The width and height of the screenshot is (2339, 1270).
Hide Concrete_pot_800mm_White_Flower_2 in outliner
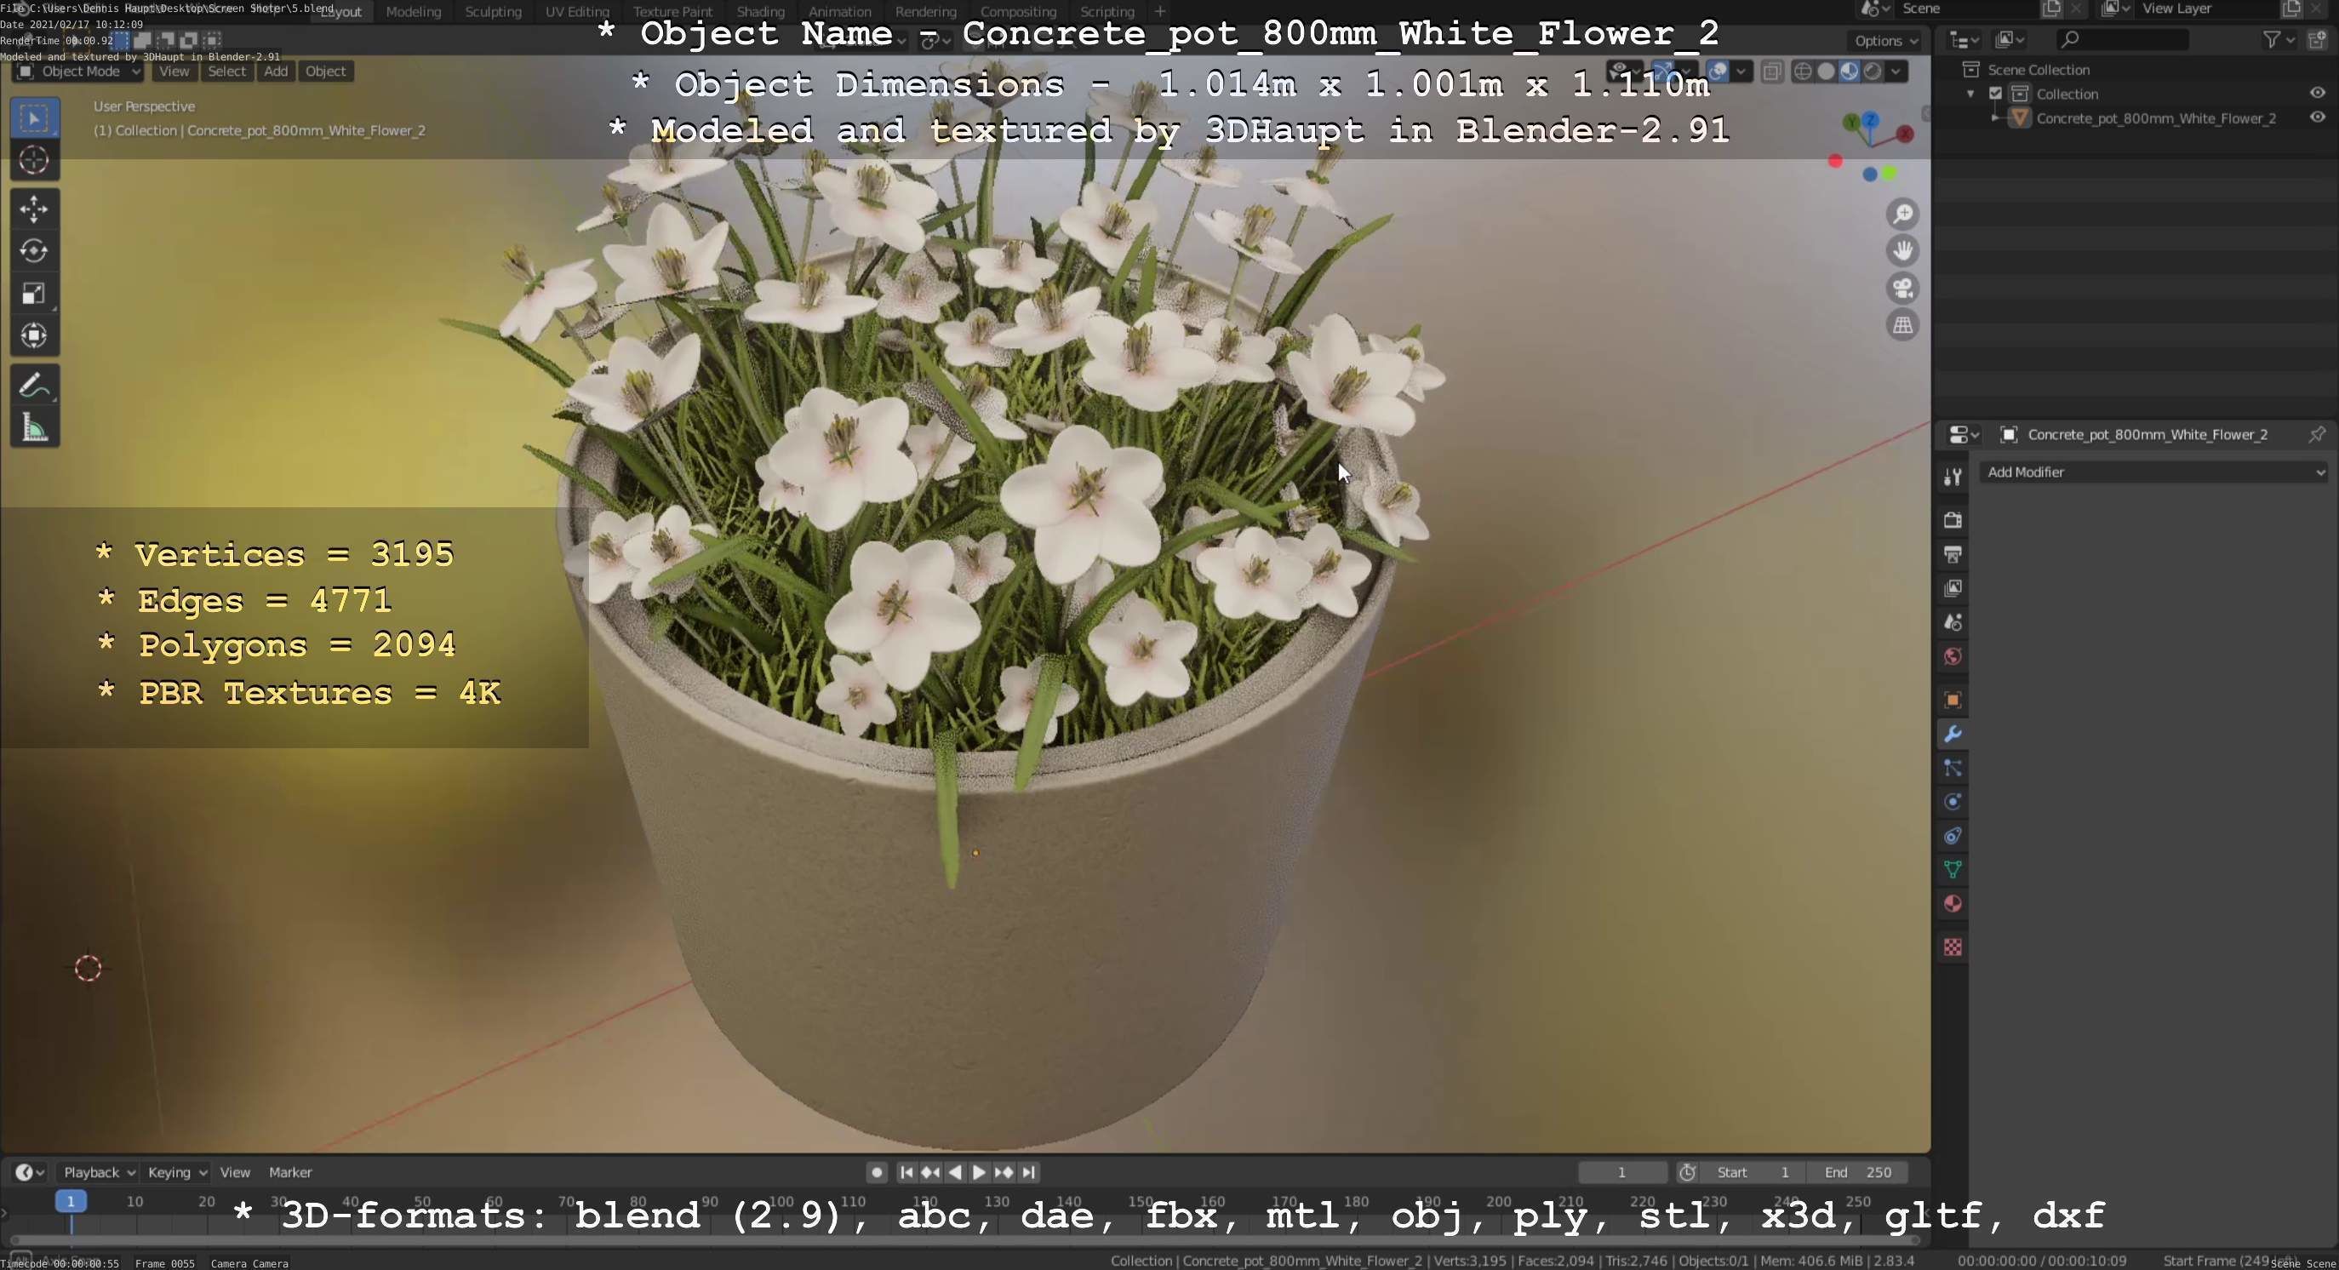tap(2317, 118)
